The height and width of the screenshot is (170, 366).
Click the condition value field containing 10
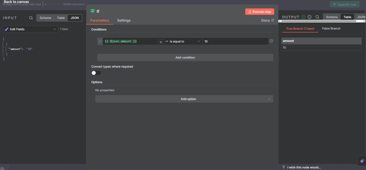click(x=235, y=41)
